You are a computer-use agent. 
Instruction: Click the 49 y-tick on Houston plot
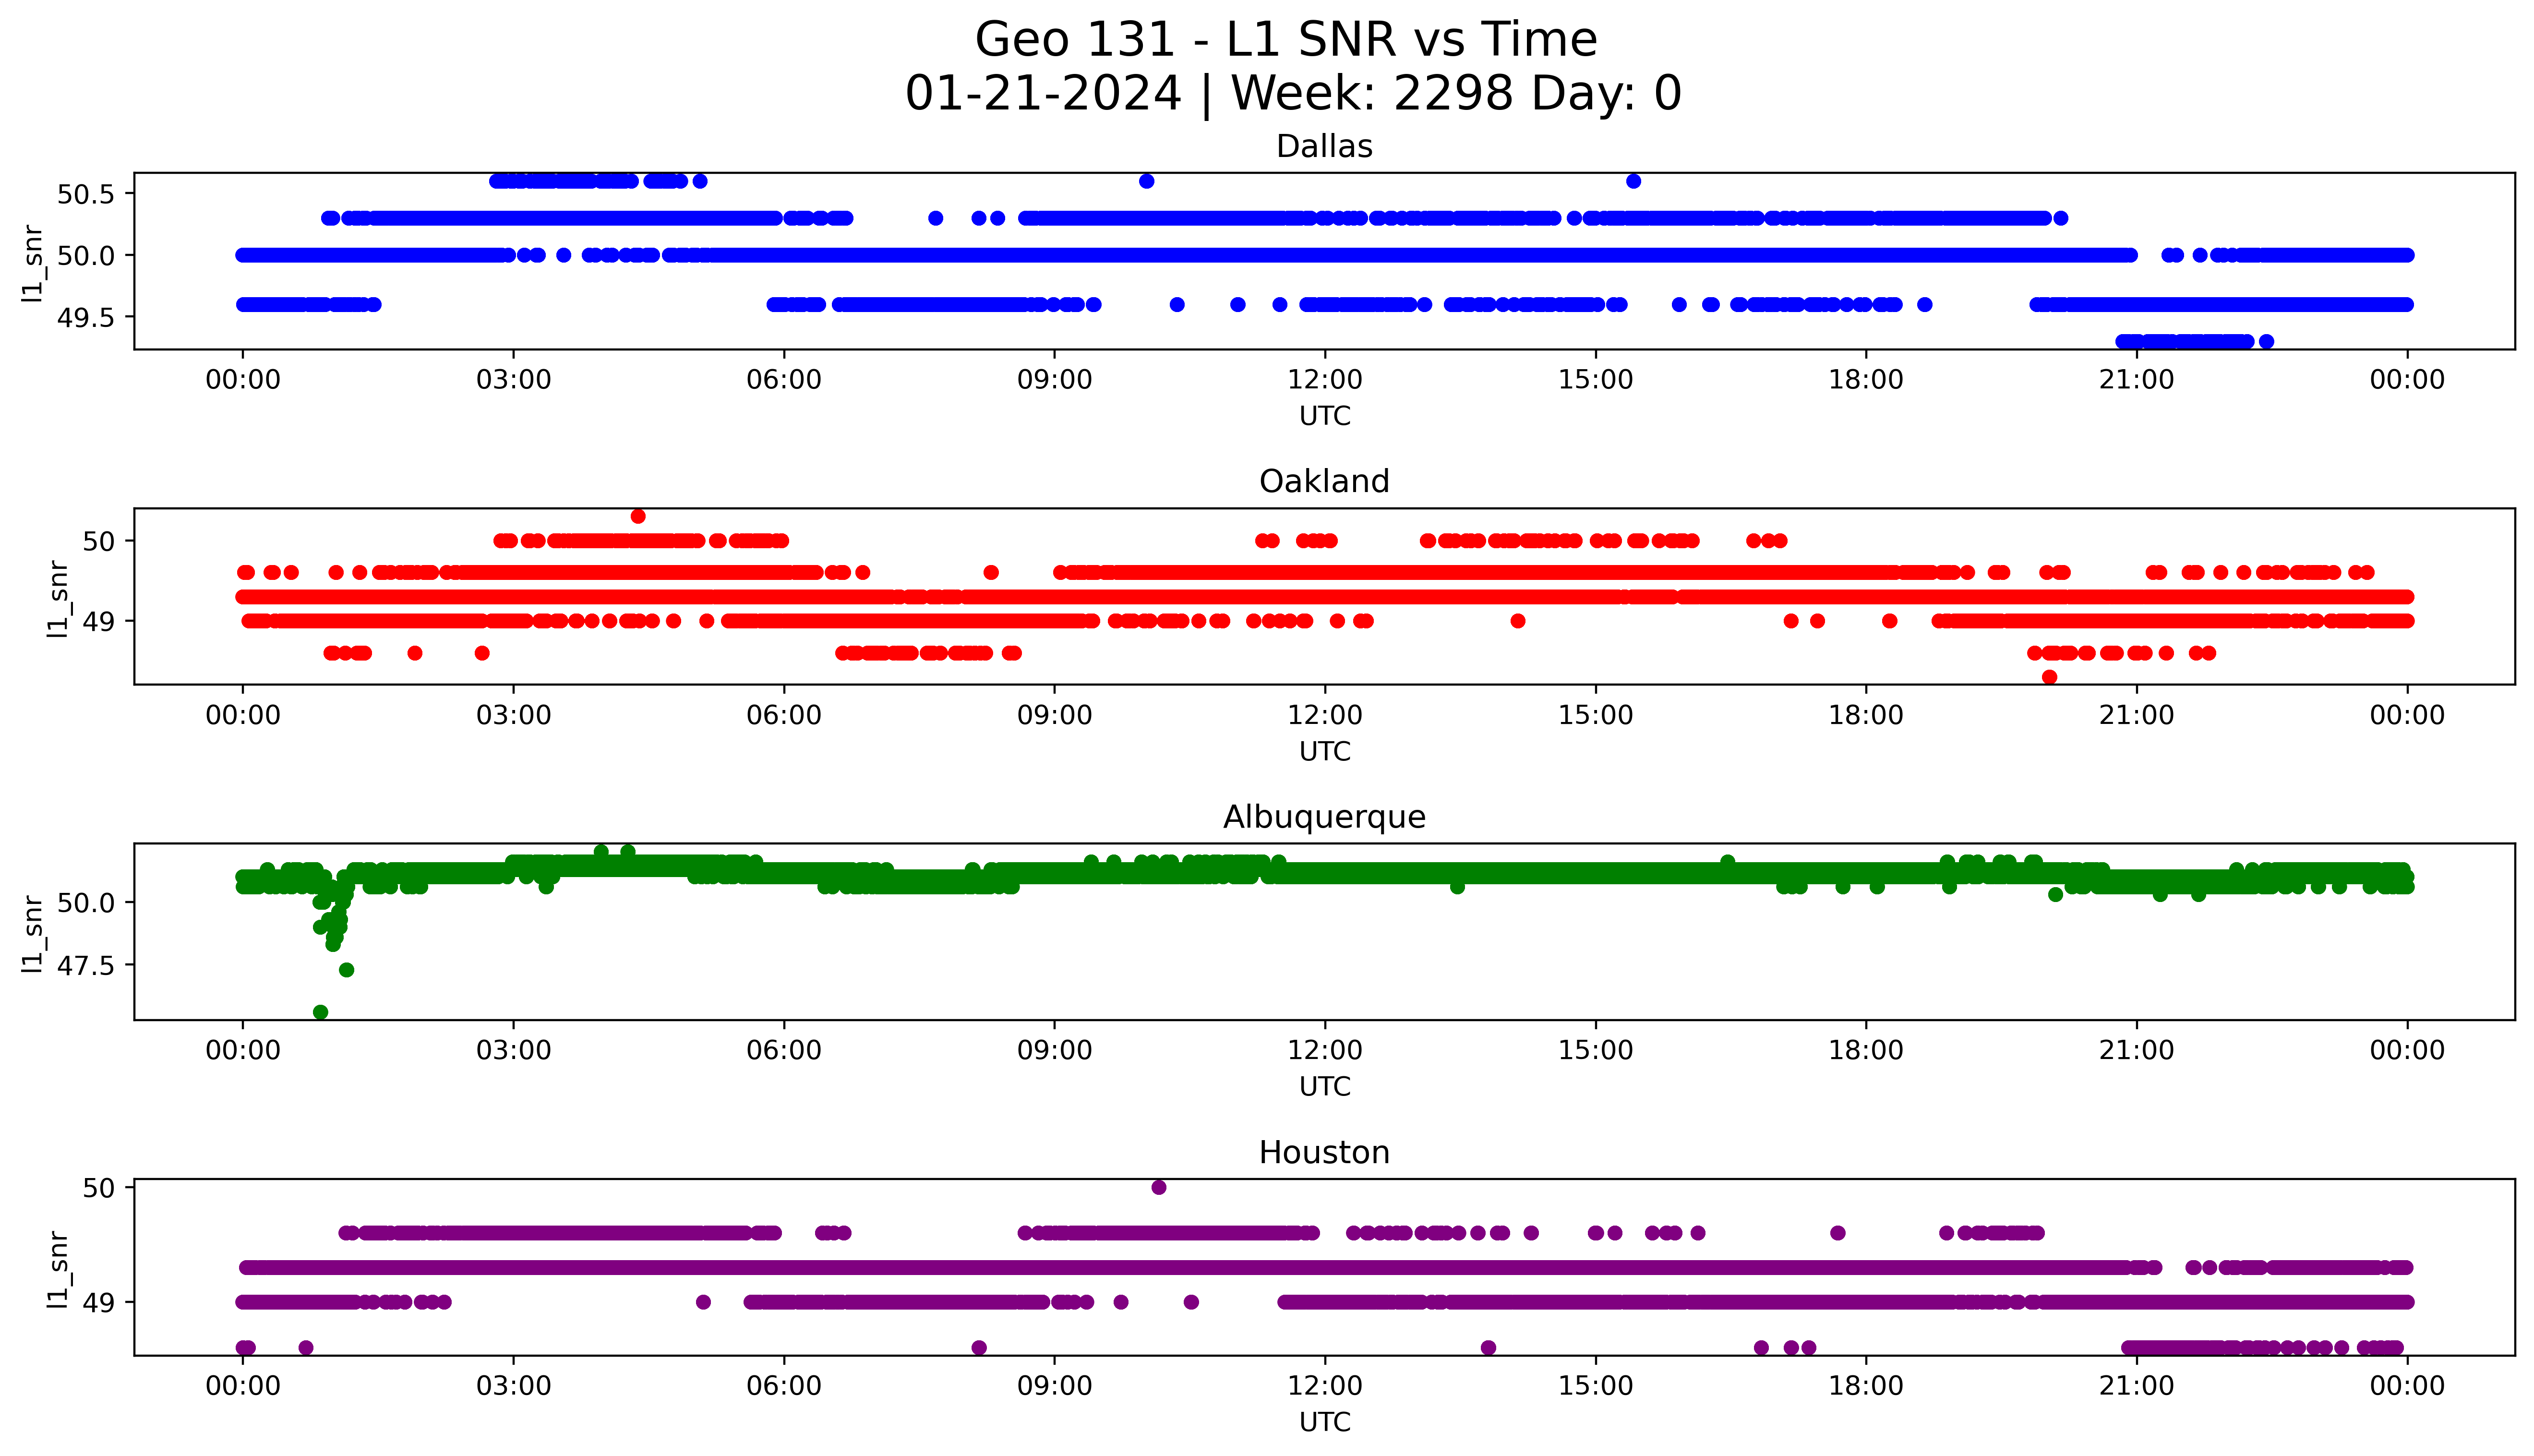99,1303
